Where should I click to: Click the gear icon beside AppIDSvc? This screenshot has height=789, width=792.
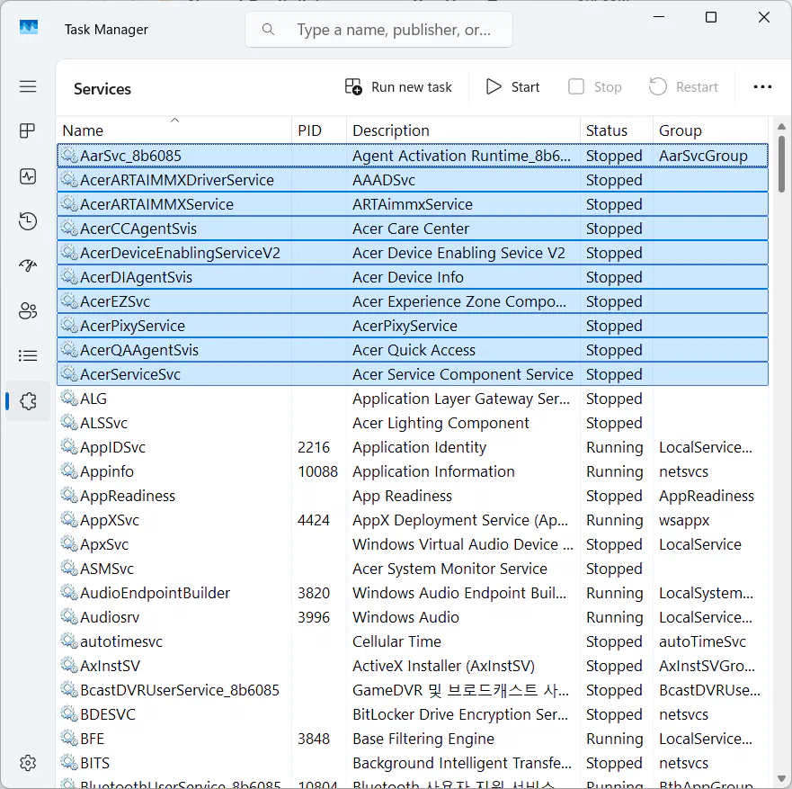coord(69,447)
